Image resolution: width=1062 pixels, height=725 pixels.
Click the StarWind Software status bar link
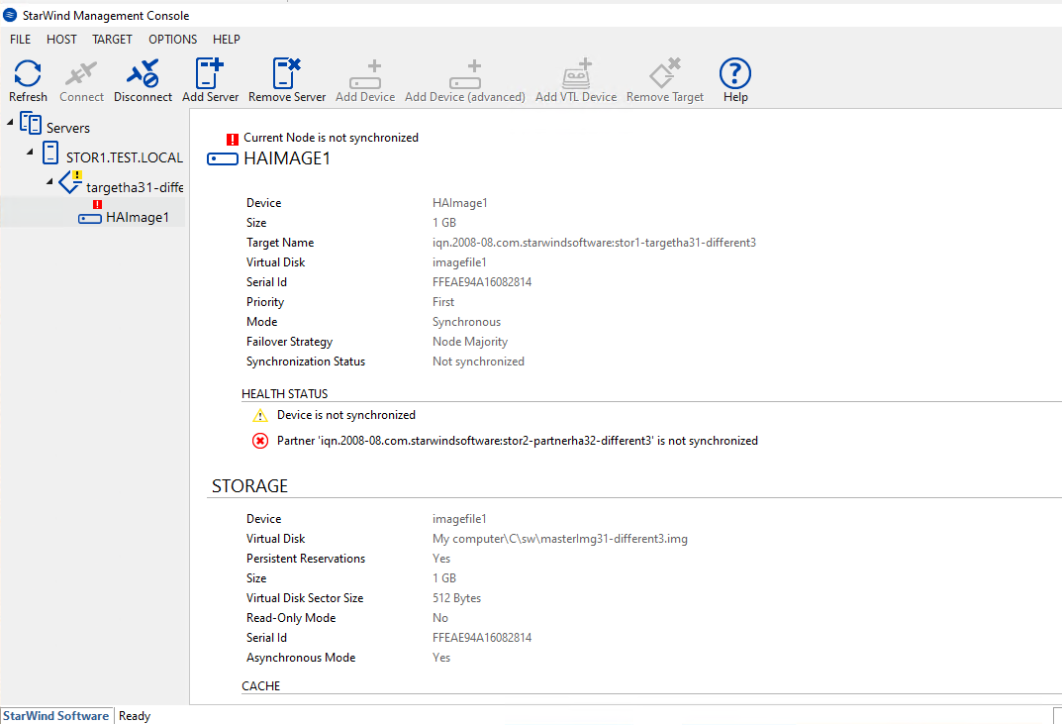pyautogui.click(x=56, y=716)
